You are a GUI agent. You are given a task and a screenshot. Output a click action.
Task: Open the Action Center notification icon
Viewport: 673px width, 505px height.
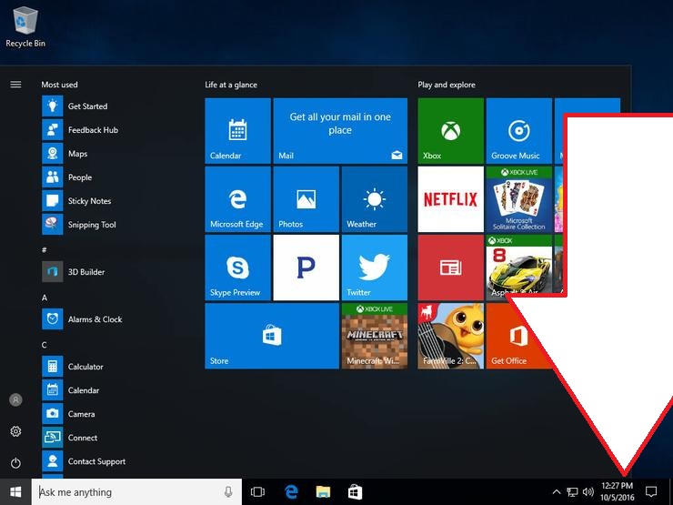(x=651, y=492)
